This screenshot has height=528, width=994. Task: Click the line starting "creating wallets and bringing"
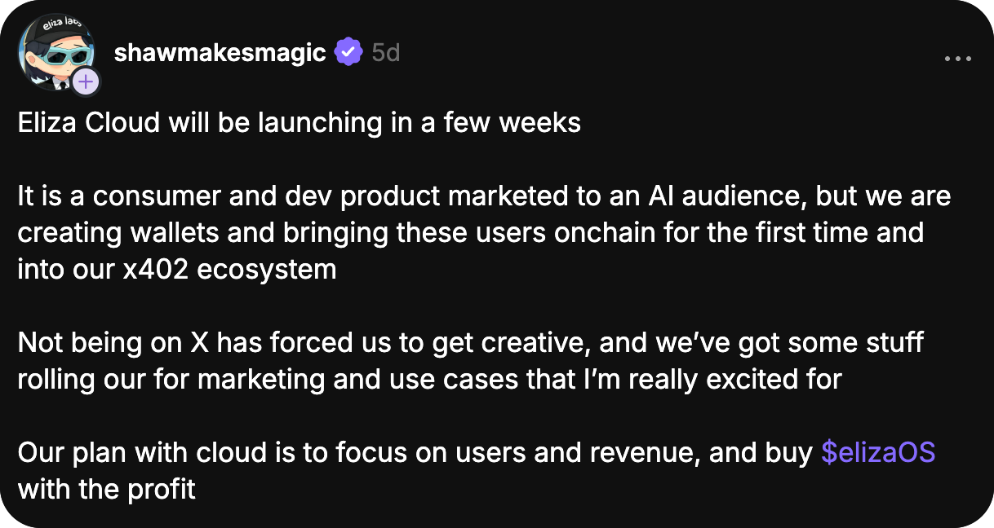(x=470, y=233)
